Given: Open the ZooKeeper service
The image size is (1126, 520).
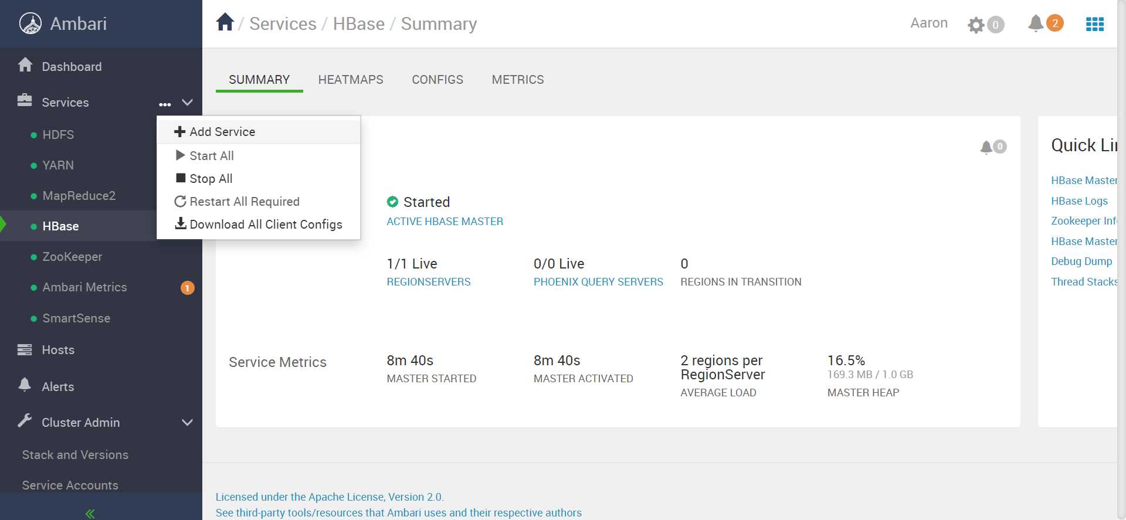Looking at the screenshot, I should pyautogui.click(x=72, y=257).
